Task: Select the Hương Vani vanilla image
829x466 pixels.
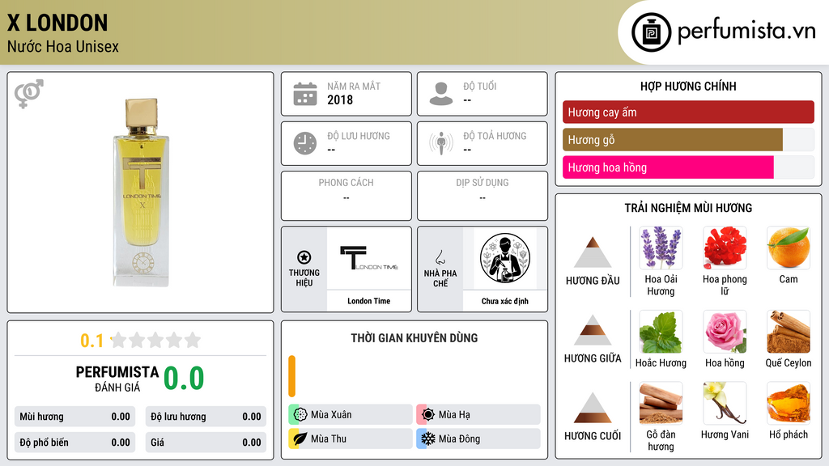Action: 725,403
